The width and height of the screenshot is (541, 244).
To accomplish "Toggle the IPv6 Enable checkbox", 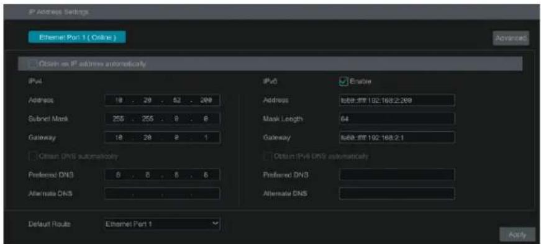I will click(x=343, y=82).
